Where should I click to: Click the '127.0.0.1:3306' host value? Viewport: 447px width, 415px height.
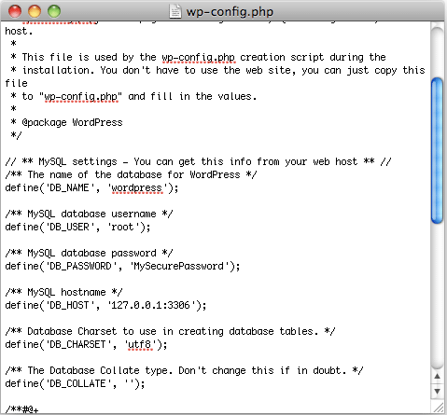150,306
